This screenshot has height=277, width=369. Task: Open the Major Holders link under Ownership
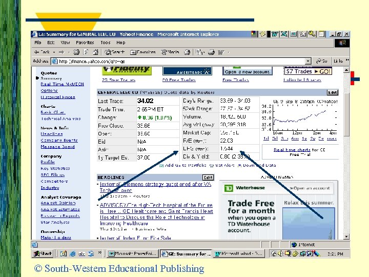(x=56, y=238)
